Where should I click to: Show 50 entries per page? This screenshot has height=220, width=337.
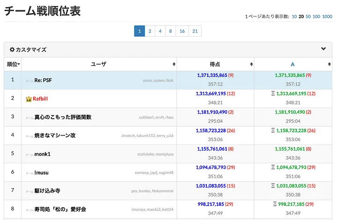[308, 16]
